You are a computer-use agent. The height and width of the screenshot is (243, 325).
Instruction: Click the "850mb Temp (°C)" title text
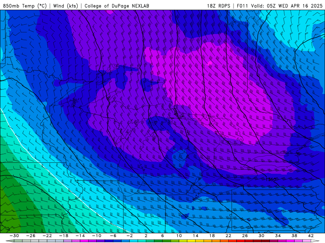[25, 6]
